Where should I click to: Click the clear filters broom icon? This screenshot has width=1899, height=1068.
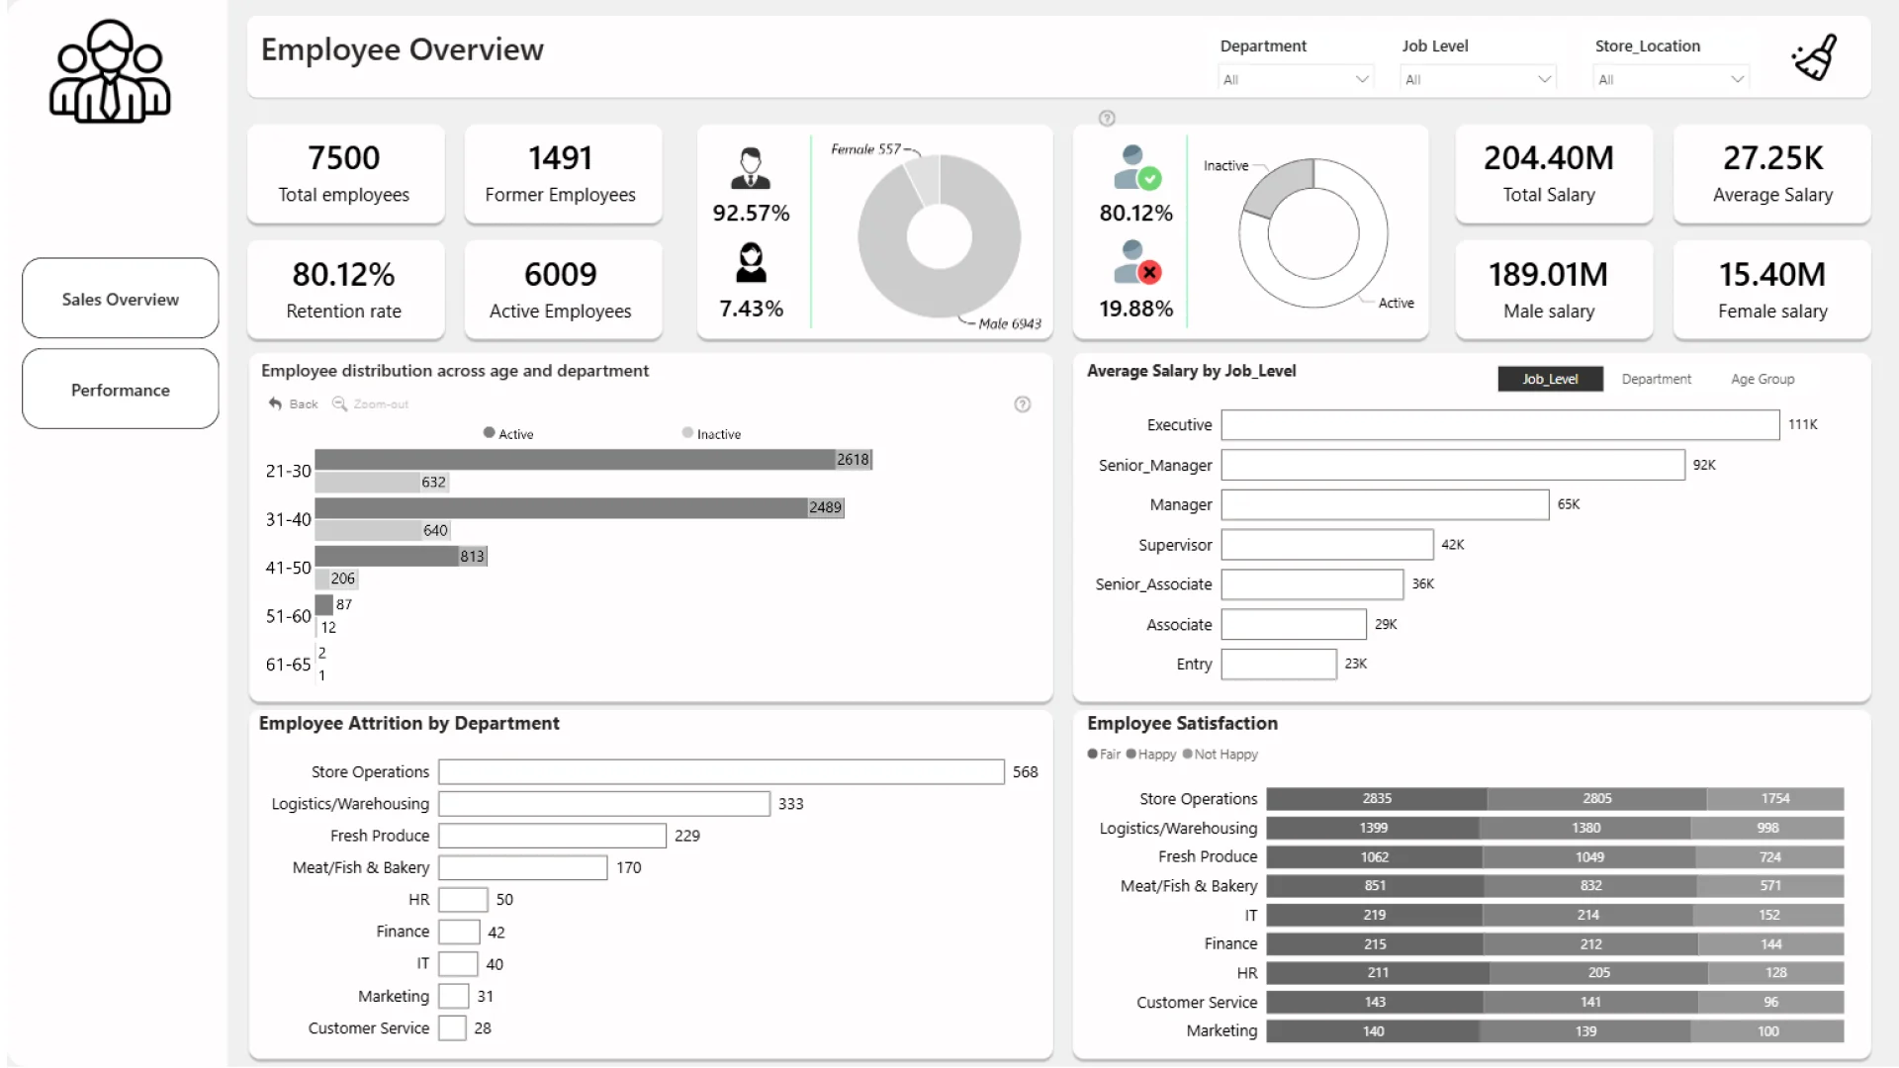1815,57
